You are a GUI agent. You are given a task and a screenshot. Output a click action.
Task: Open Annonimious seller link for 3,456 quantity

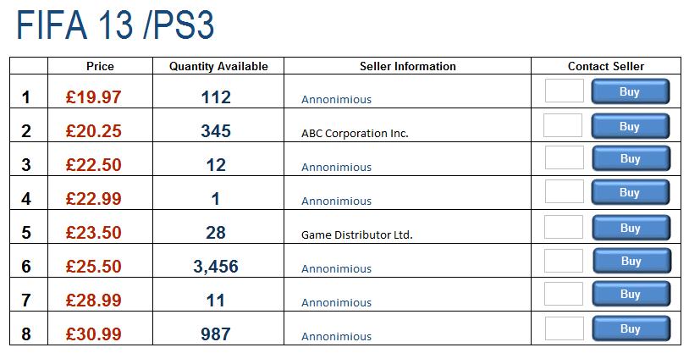[x=336, y=268]
